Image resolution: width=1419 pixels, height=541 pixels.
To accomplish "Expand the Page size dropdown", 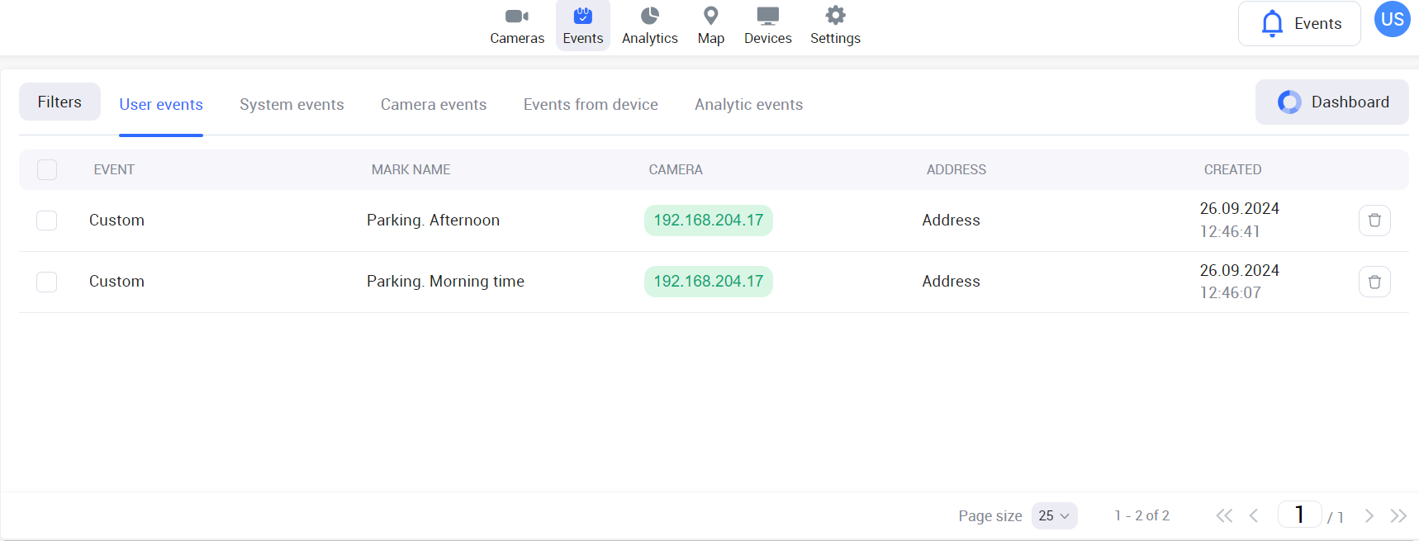I will (x=1054, y=515).
